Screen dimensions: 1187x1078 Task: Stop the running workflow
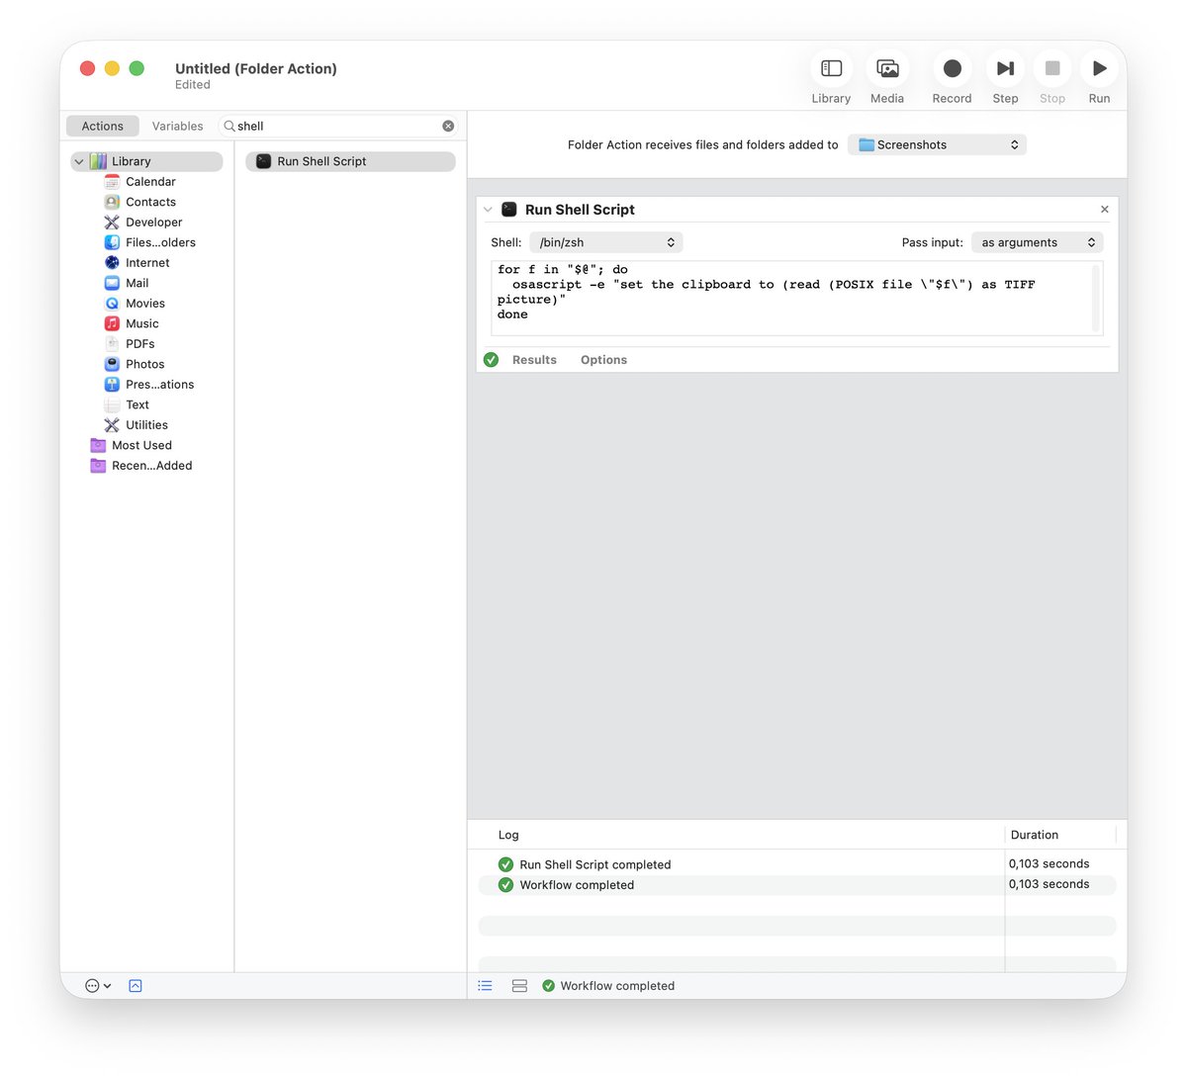(1052, 68)
